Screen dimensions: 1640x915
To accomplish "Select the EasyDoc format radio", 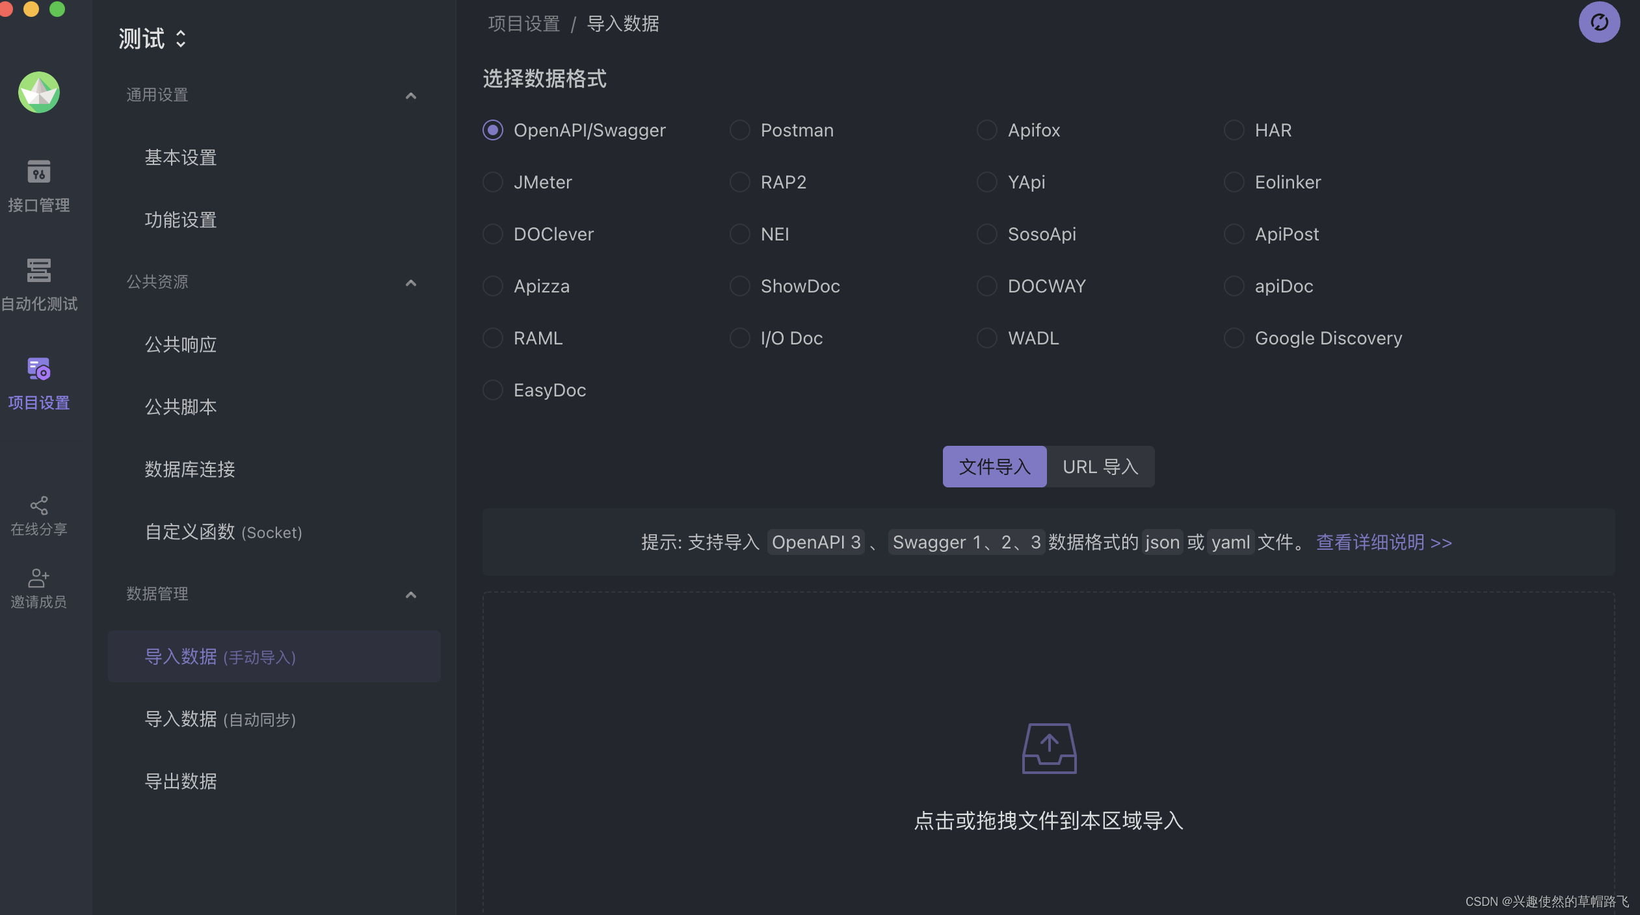I will point(493,390).
